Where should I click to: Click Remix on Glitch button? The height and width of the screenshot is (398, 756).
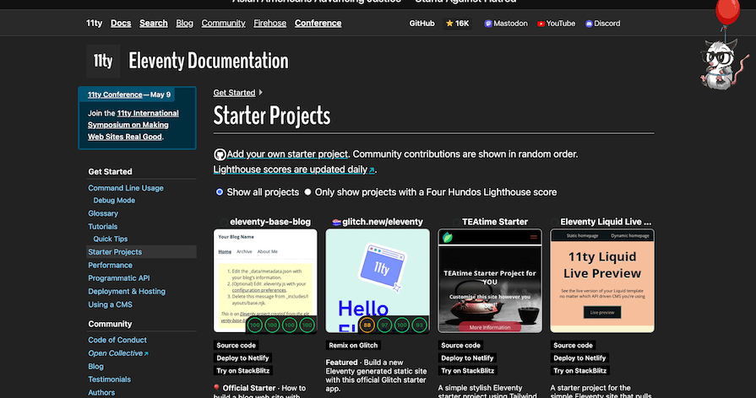point(354,345)
